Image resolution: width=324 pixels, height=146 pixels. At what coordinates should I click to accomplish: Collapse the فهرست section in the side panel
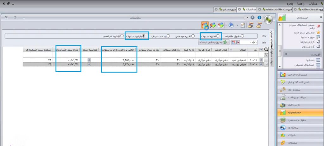[286, 54]
